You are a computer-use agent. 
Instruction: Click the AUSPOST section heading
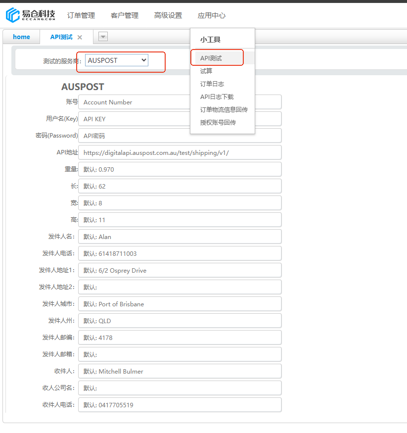83,87
